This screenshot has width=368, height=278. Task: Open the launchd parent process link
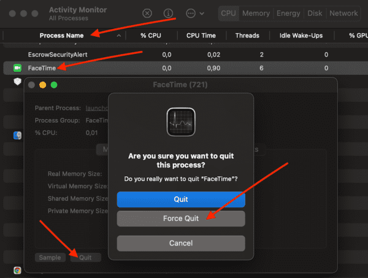[x=97, y=108]
